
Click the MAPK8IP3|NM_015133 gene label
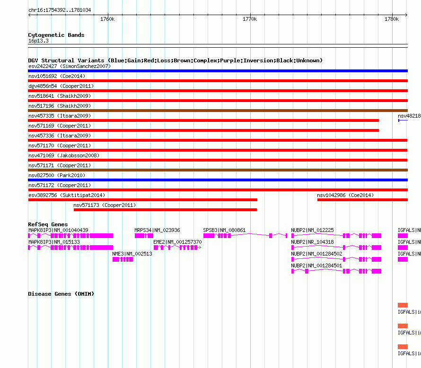point(54,242)
